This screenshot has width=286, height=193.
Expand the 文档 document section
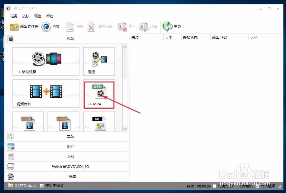67,157
